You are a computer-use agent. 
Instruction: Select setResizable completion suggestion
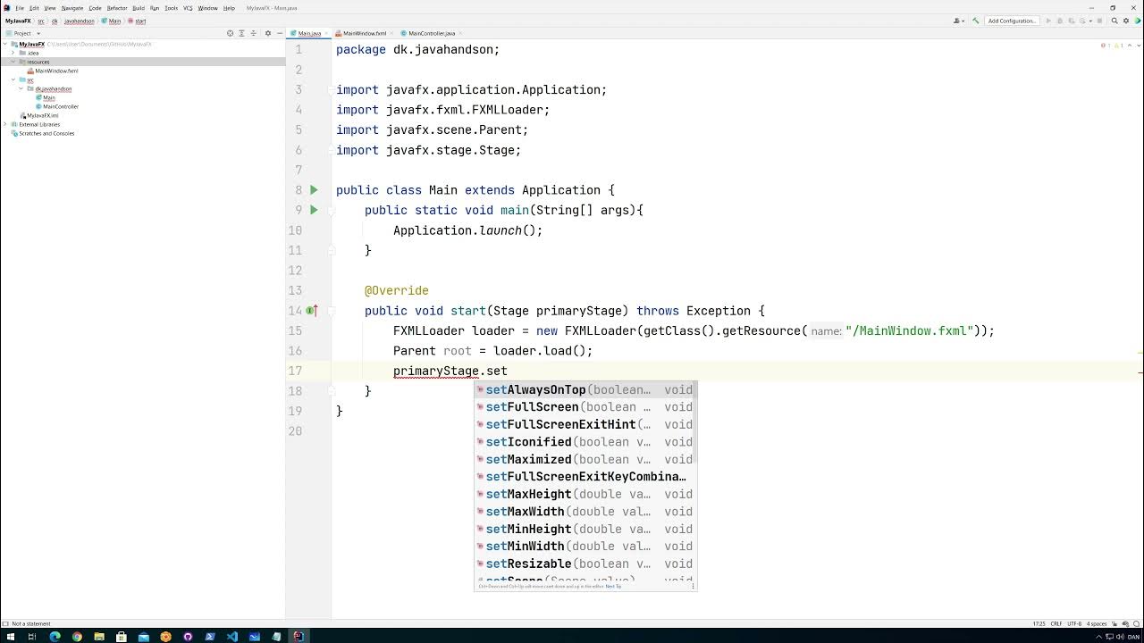585,564
